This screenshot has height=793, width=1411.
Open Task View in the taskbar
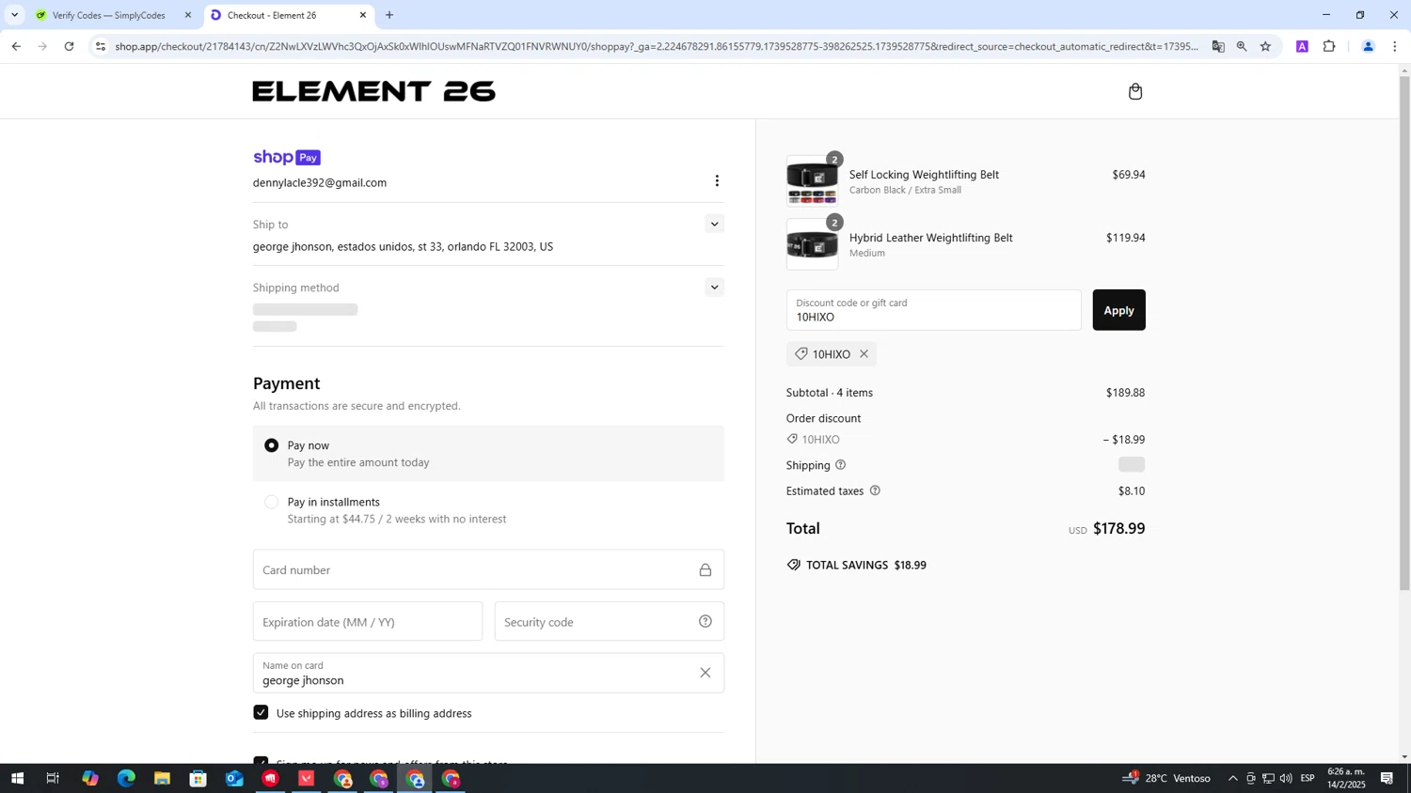[53, 778]
